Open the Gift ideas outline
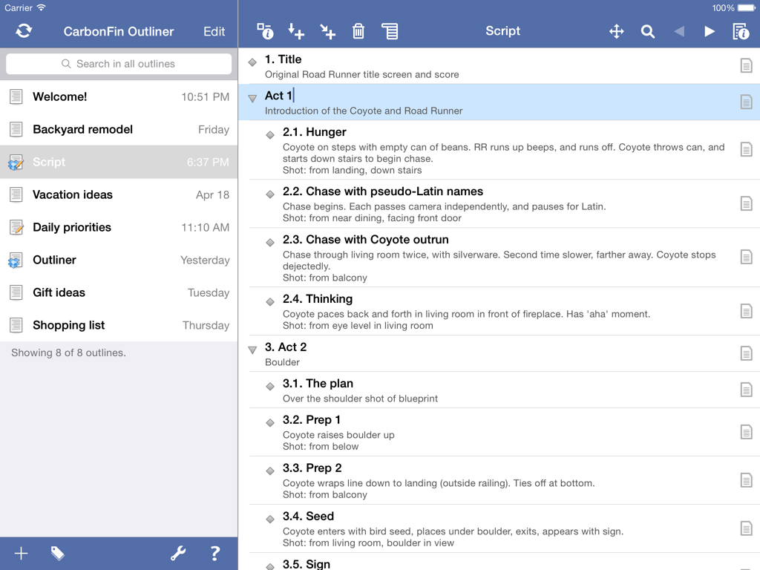Screen dimensions: 760x570 (119, 292)
